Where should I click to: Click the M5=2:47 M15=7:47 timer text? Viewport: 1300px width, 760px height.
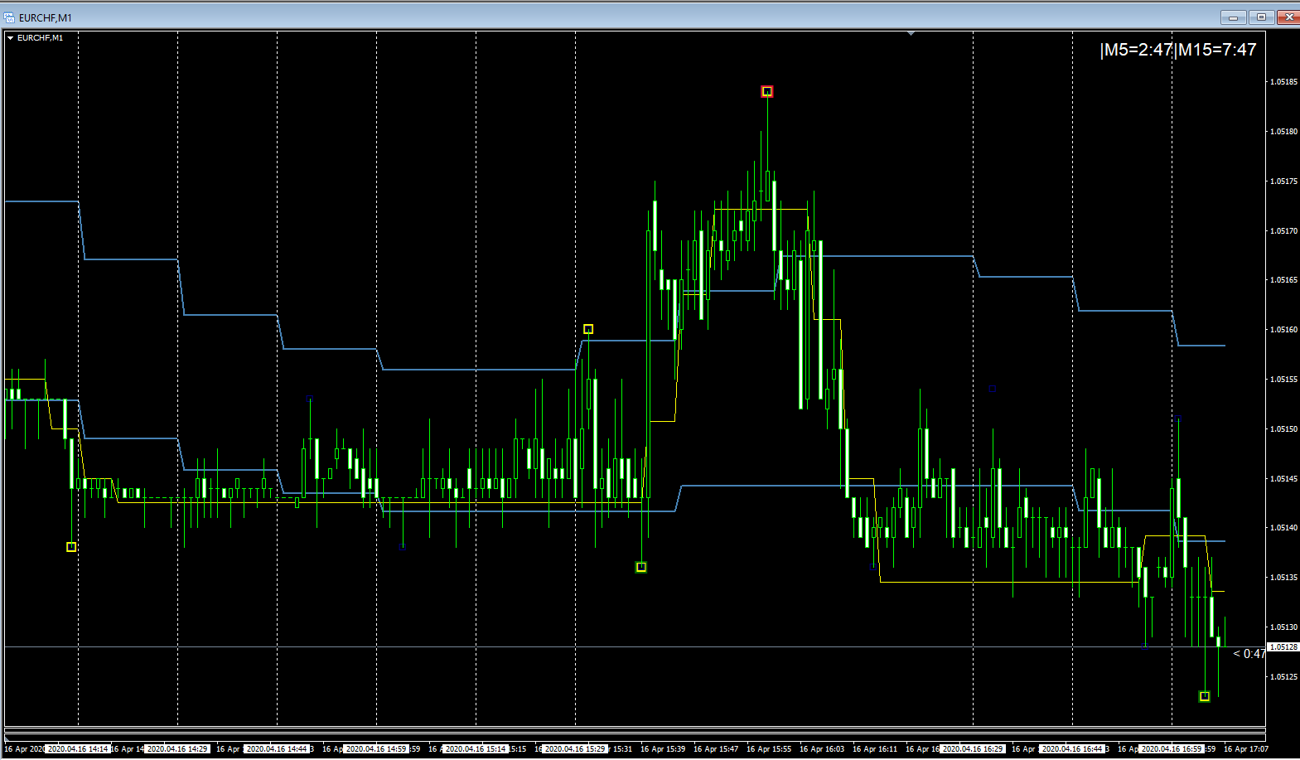(x=1177, y=50)
